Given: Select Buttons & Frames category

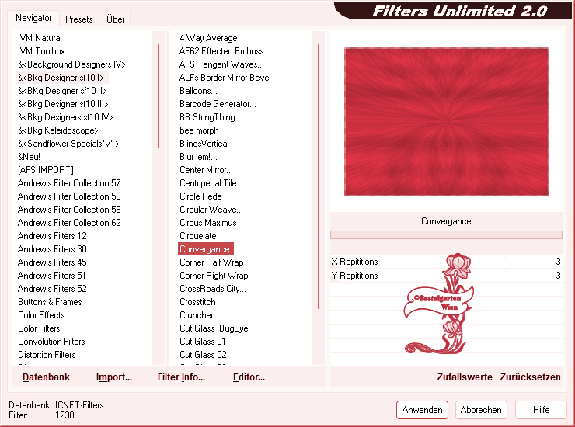Looking at the screenshot, I should click(x=50, y=302).
